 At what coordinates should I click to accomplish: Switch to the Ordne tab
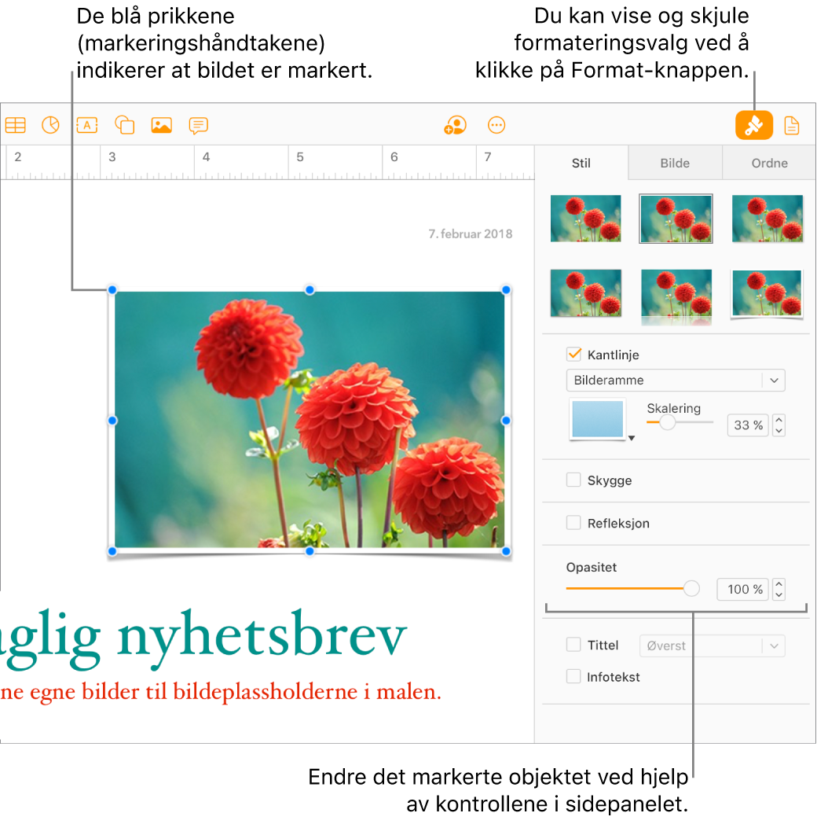pos(769,163)
